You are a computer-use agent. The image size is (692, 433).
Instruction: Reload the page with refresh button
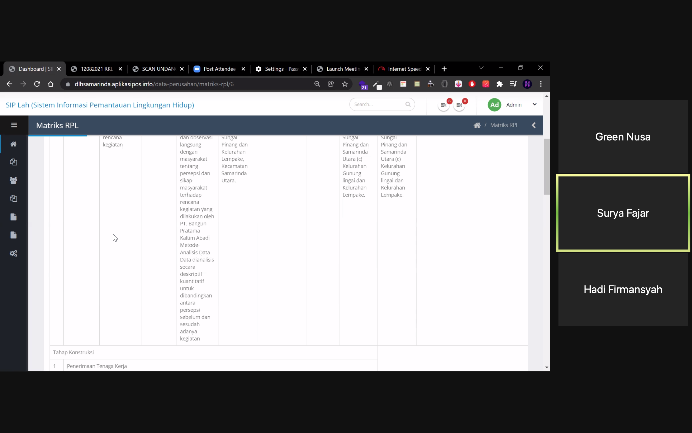pyautogui.click(x=37, y=84)
